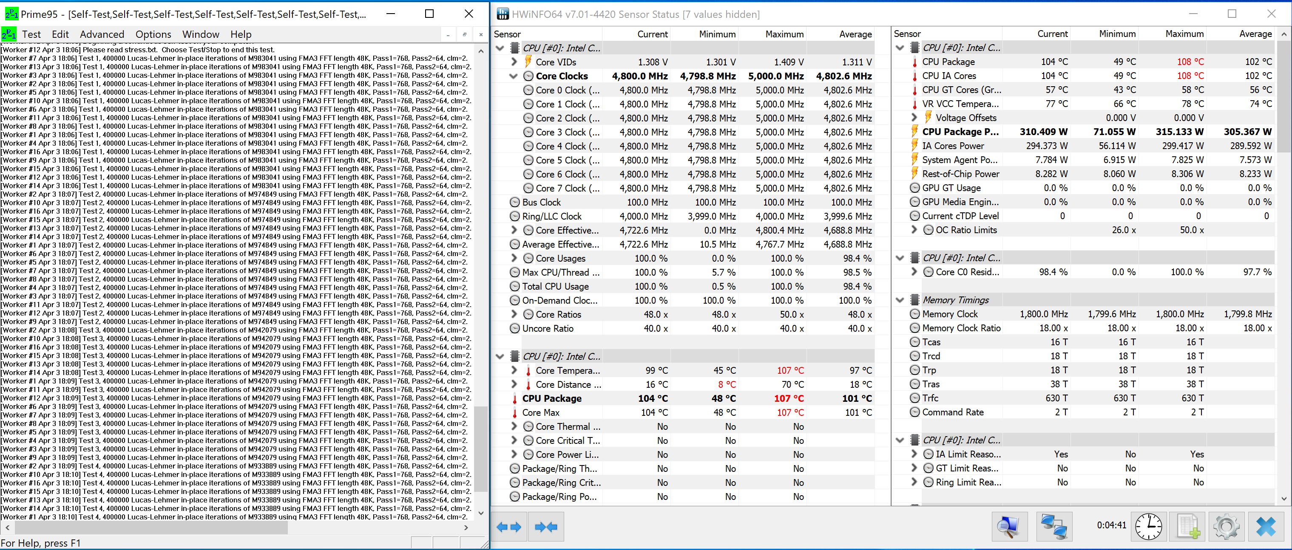Expand OC Ratio Limits entry

point(914,230)
